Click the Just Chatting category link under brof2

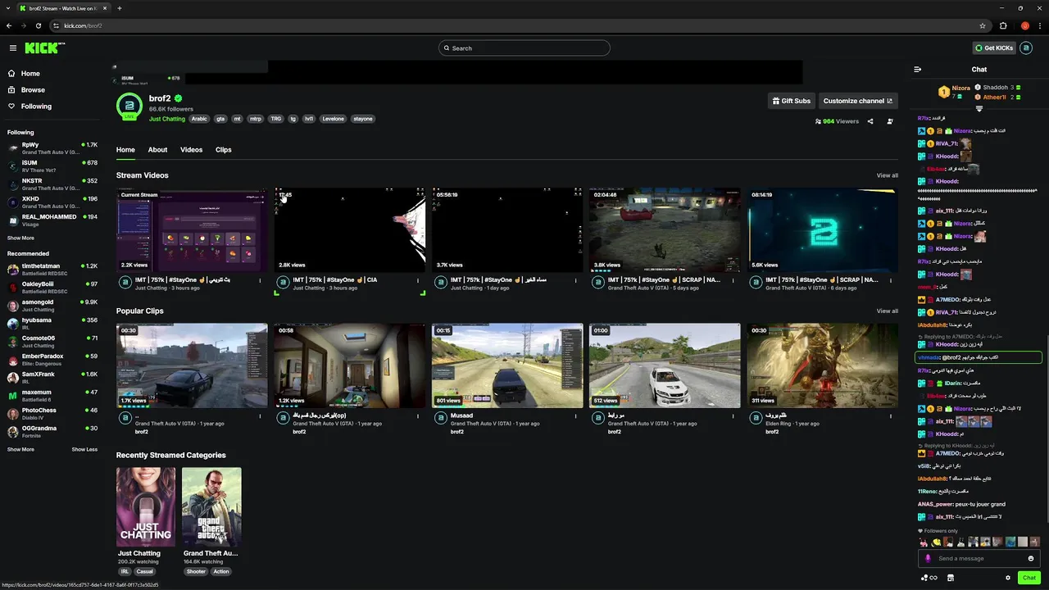point(167,119)
